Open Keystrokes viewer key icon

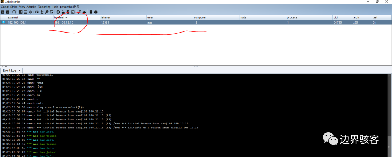pyautogui.click(x=47, y=12)
